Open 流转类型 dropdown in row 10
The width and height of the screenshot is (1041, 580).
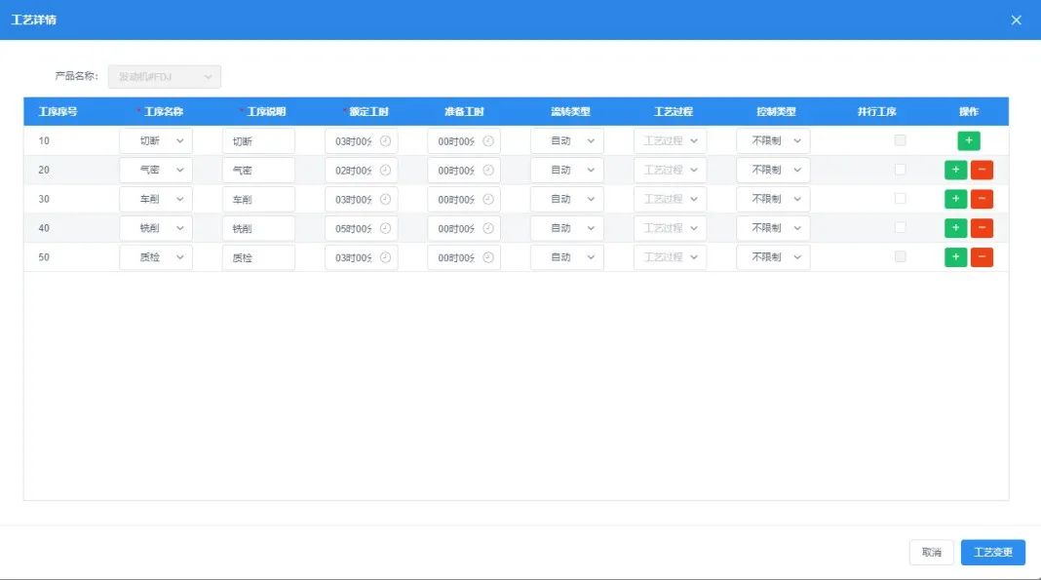(567, 140)
